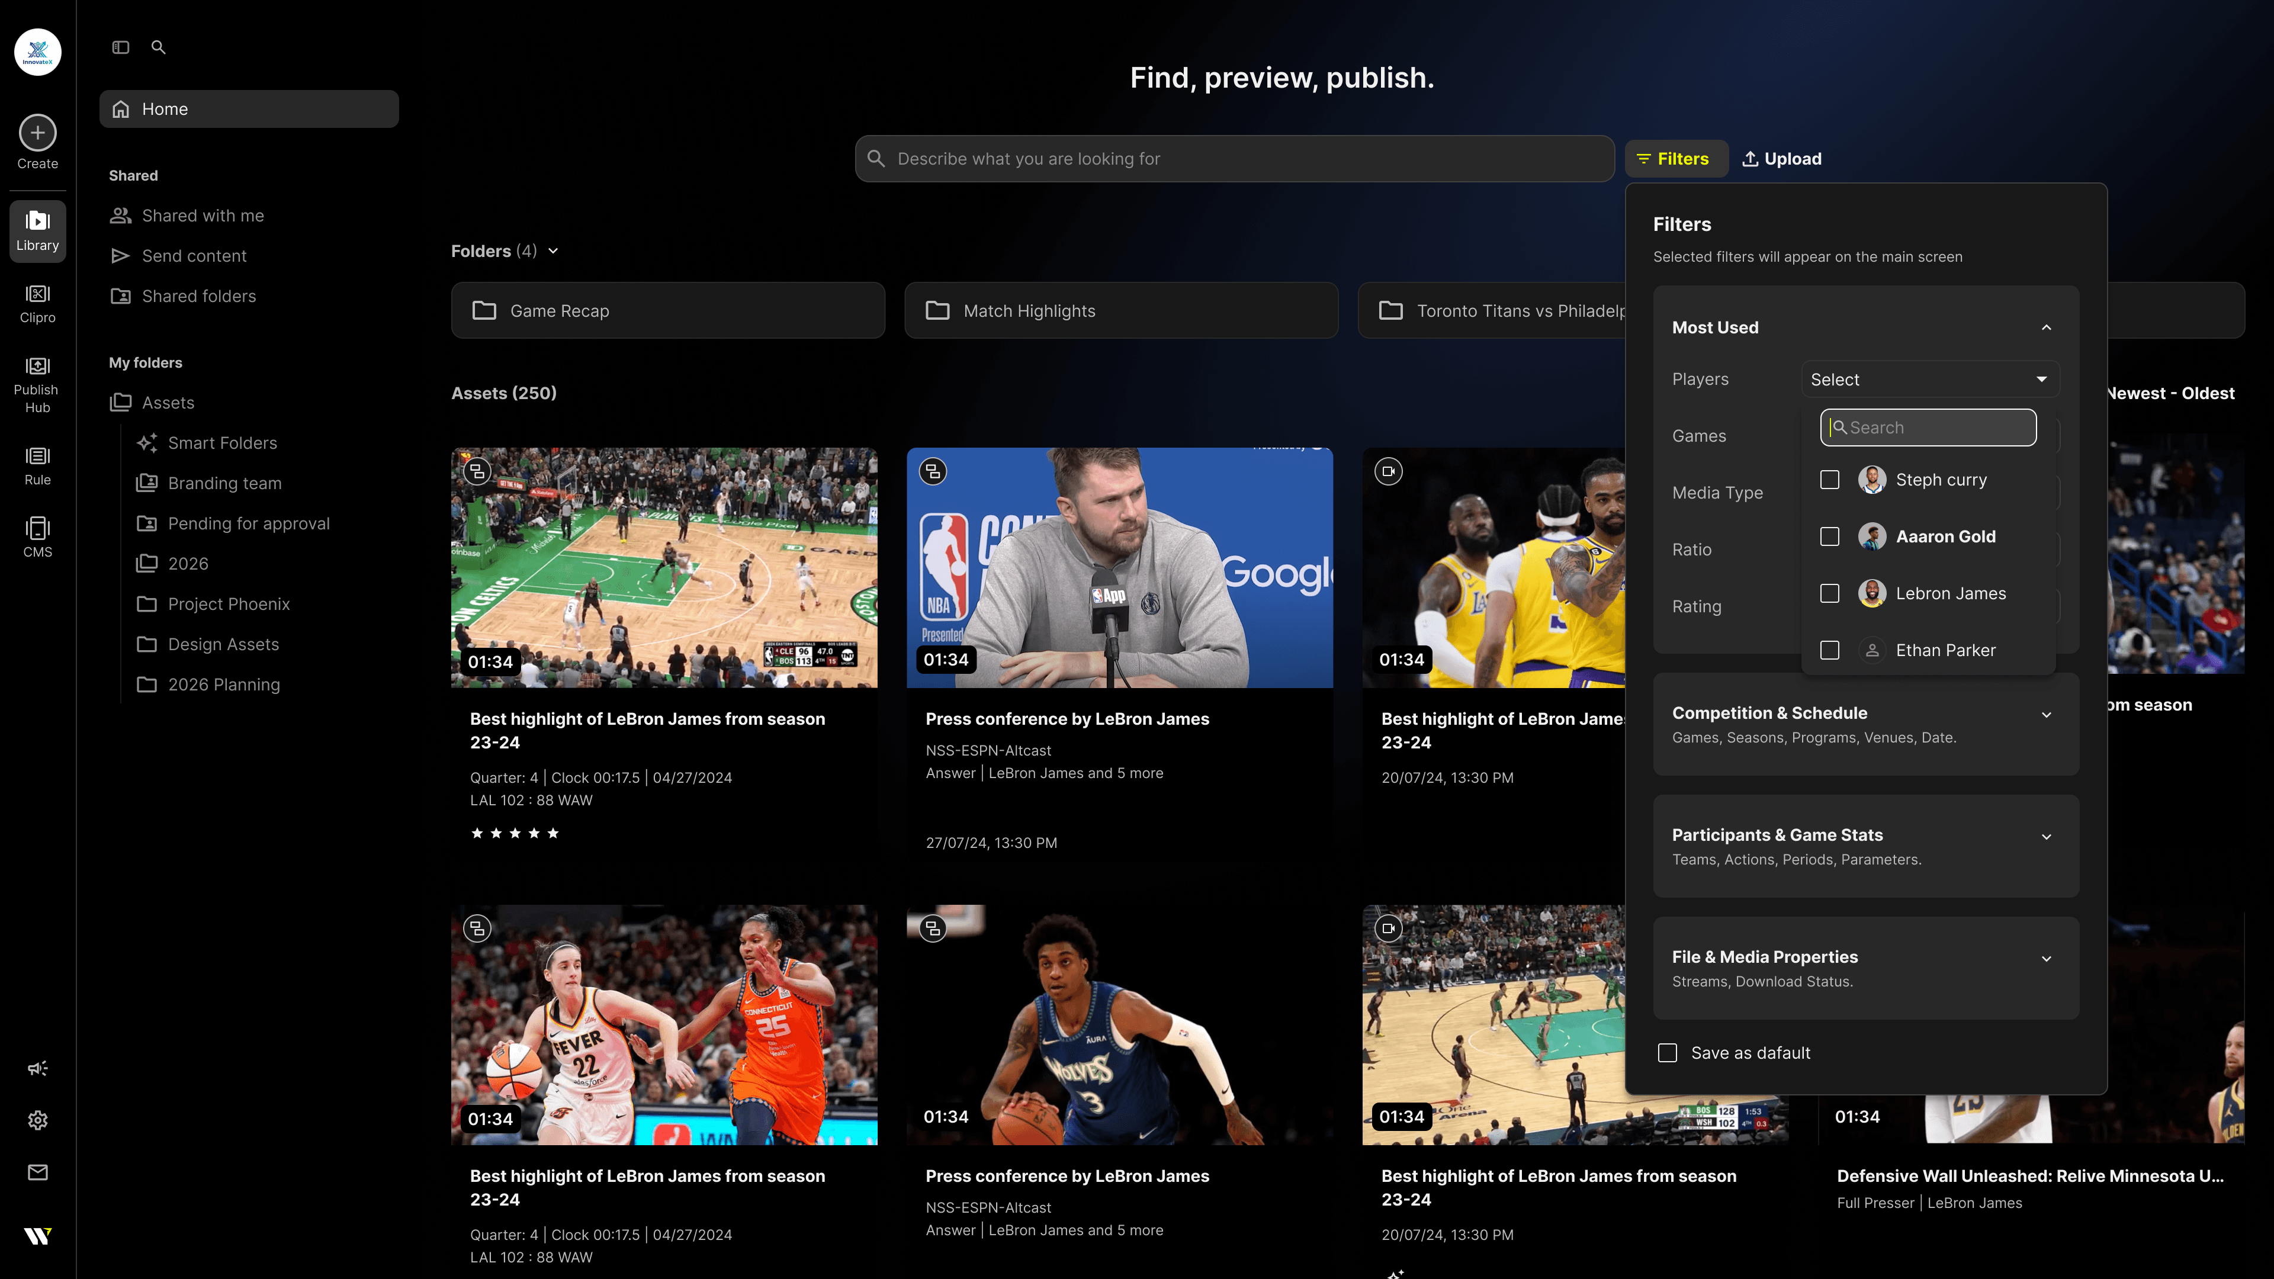The width and height of the screenshot is (2274, 1279).
Task: Open settings gear in left sidebar
Action: [x=37, y=1120]
